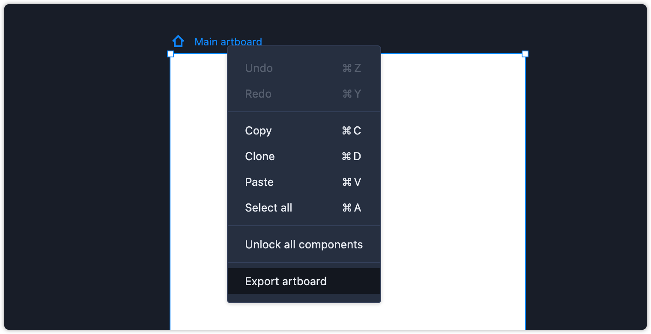This screenshot has height=334, width=651.
Task: Click the ⌘C shortcut hint next to Copy
Action: pyautogui.click(x=352, y=131)
